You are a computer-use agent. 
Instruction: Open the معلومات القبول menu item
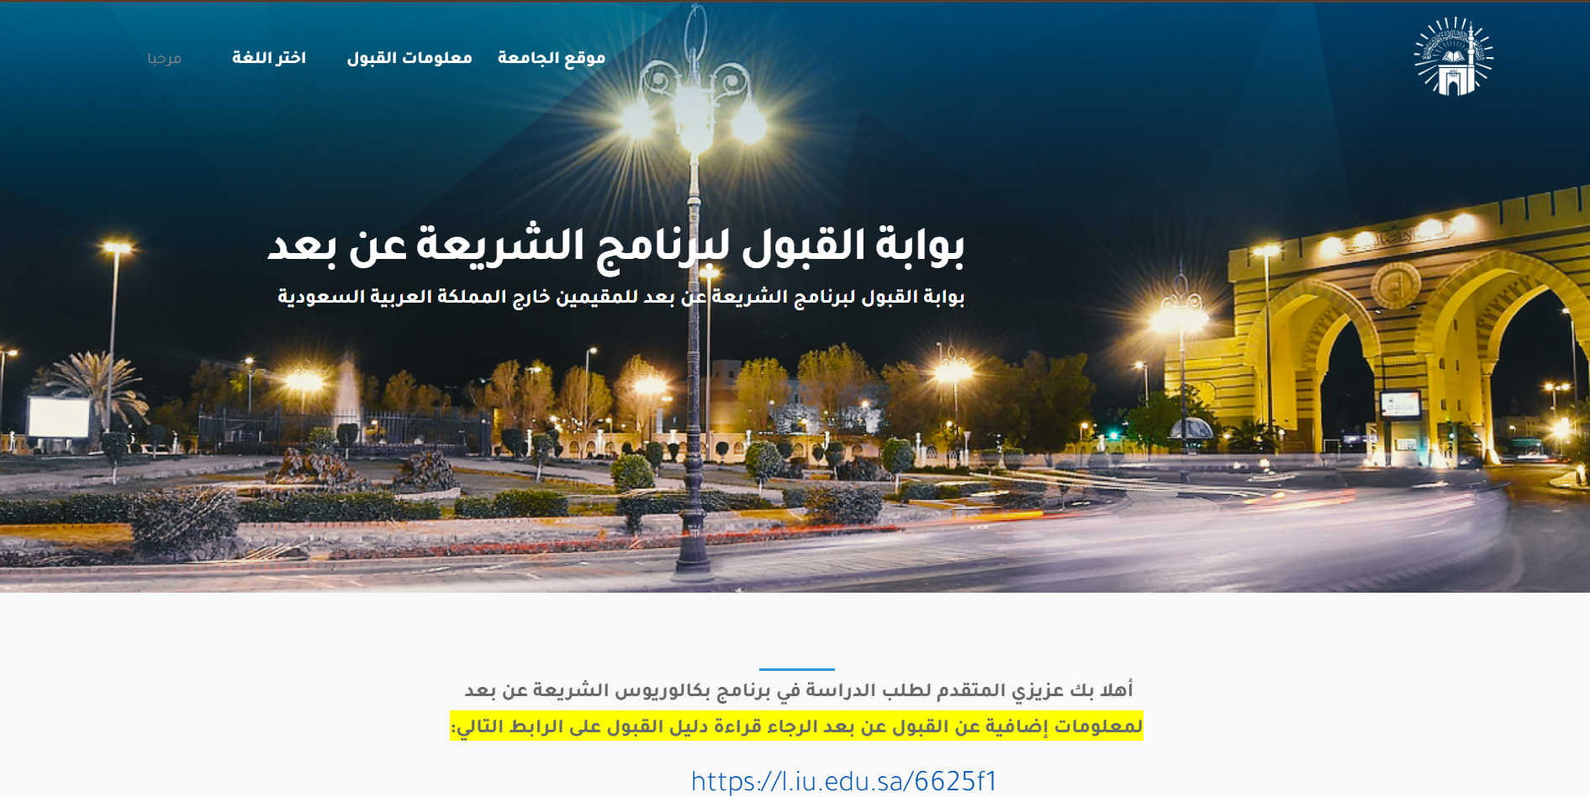coord(409,57)
